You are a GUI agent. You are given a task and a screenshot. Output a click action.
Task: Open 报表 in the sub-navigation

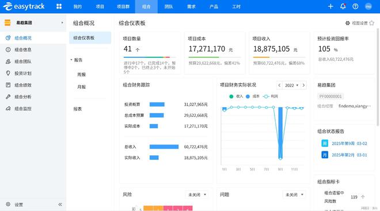78,109
